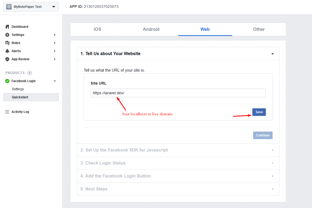
Task: Open step 4 Add the Facebook Login Button
Action: (178, 176)
